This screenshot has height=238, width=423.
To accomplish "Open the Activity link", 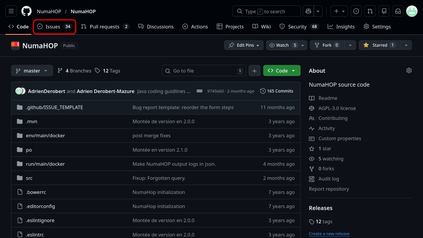I will (x=322, y=128).
